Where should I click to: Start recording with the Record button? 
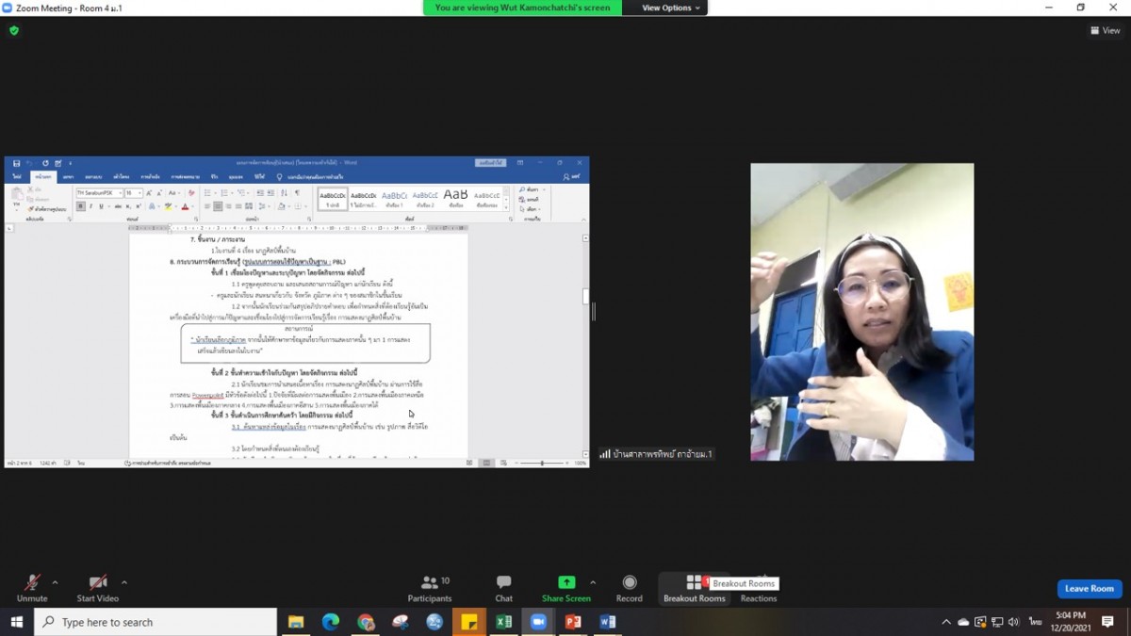point(629,587)
